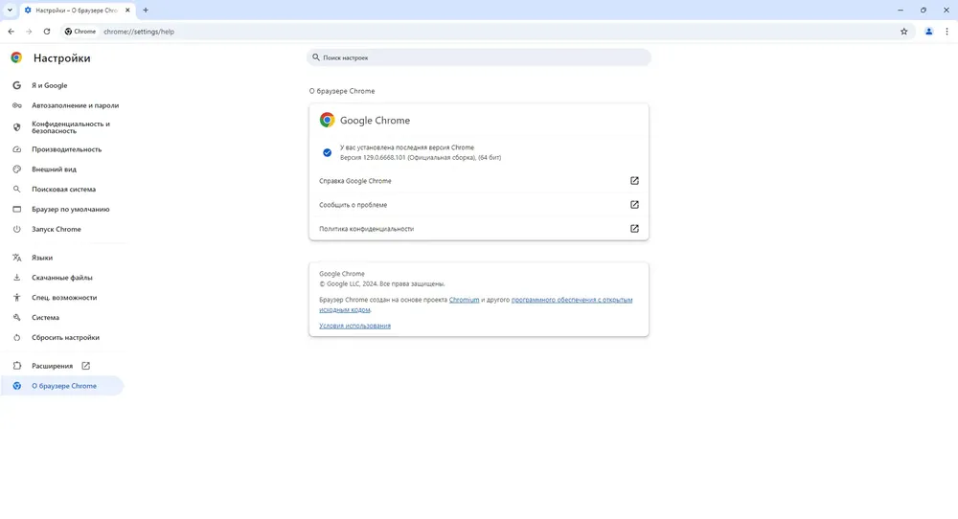The height and width of the screenshot is (519, 958).
Task: Open Расширения in sidebar
Action: [x=52, y=366]
